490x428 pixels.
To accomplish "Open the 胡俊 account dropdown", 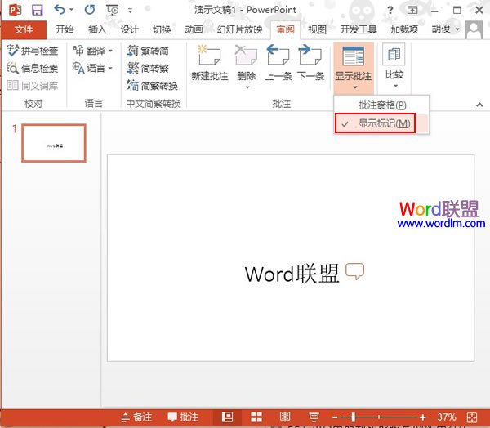I will click(x=446, y=29).
